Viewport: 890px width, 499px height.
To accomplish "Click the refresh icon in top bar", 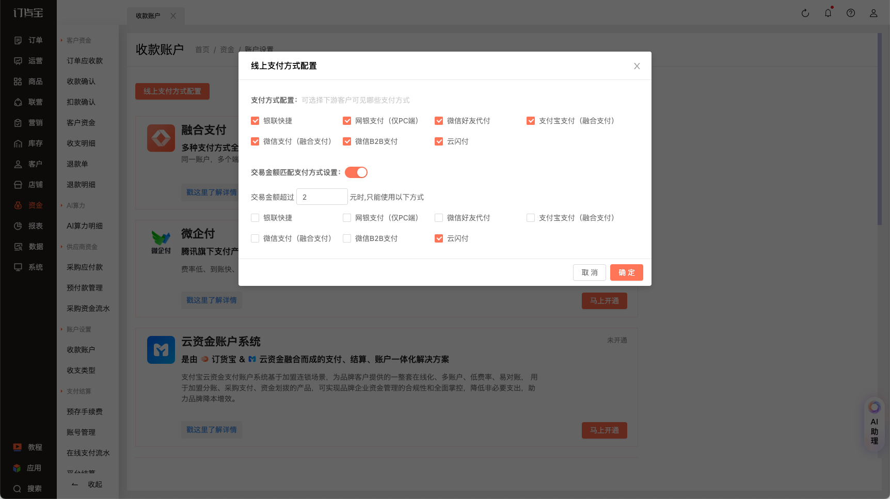I will point(805,13).
